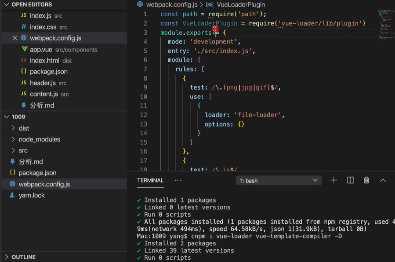The image size is (395, 262).
Task: Open the panel more options ellipsis
Action: 178,180
